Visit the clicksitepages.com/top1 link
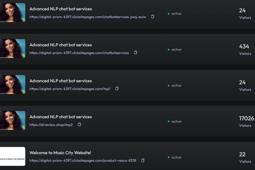 70,89
